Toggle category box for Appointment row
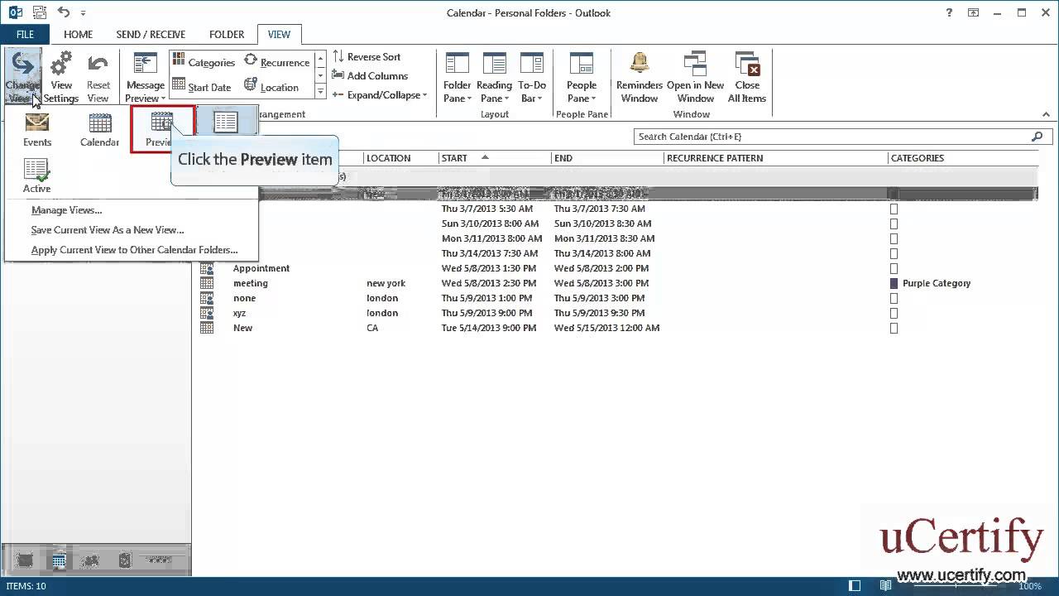Image resolution: width=1059 pixels, height=596 pixels. pos(894,268)
